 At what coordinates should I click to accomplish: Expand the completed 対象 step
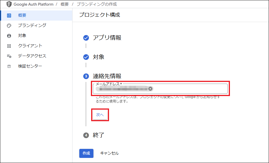click(99, 57)
